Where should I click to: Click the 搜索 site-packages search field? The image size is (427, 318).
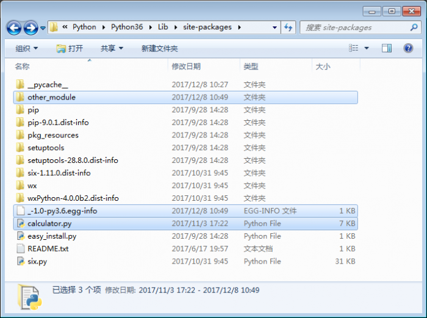(x=355, y=27)
